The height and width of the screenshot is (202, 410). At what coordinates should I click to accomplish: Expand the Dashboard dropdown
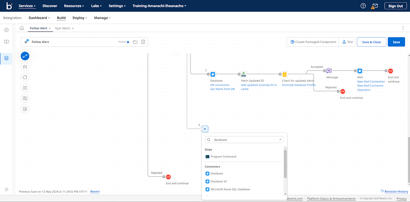[39, 18]
